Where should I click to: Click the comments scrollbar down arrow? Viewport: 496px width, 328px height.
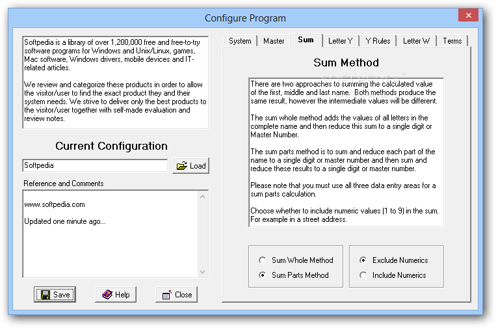[x=203, y=271]
